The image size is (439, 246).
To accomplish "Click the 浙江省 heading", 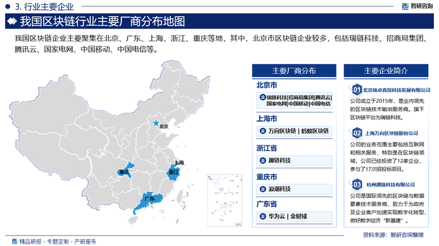I will 267,148.
